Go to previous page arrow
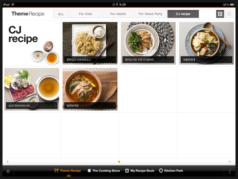This screenshot has height=179, width=238. (x=8, y=162)
